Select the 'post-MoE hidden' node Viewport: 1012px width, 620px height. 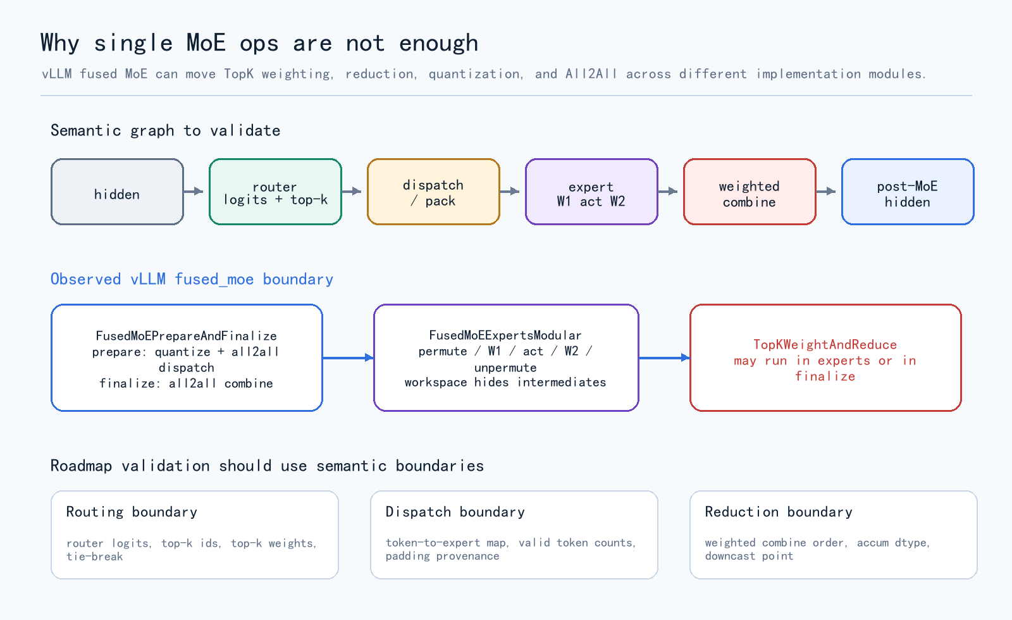(x=908, y=192)
